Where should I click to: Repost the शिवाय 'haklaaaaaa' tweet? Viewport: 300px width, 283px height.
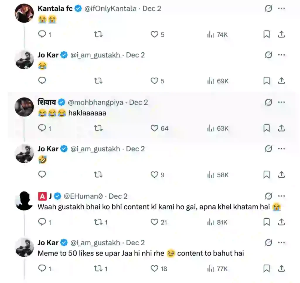coord(98,128)
